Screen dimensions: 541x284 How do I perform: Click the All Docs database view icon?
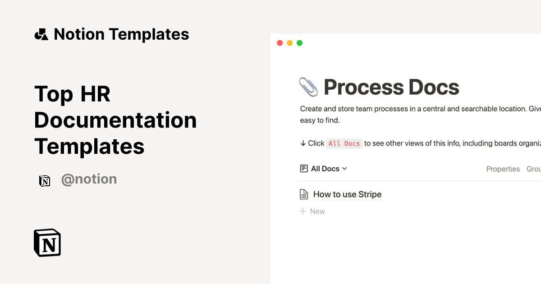(304, 169)
